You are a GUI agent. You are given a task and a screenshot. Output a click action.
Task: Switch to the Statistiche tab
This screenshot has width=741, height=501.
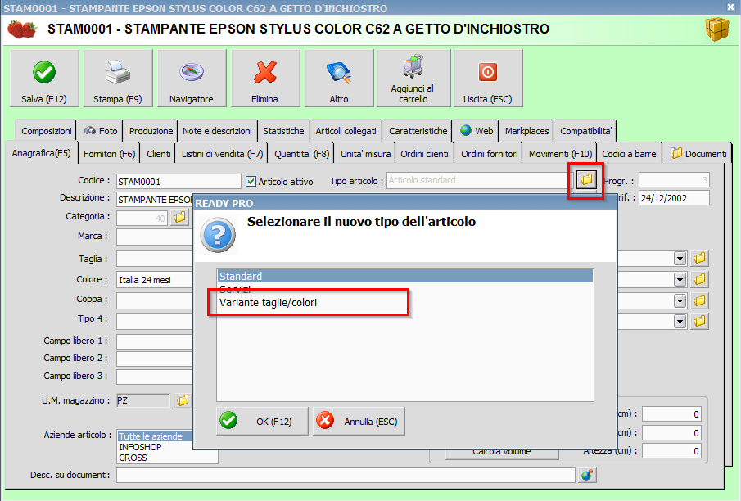click(x=283, y=131)
